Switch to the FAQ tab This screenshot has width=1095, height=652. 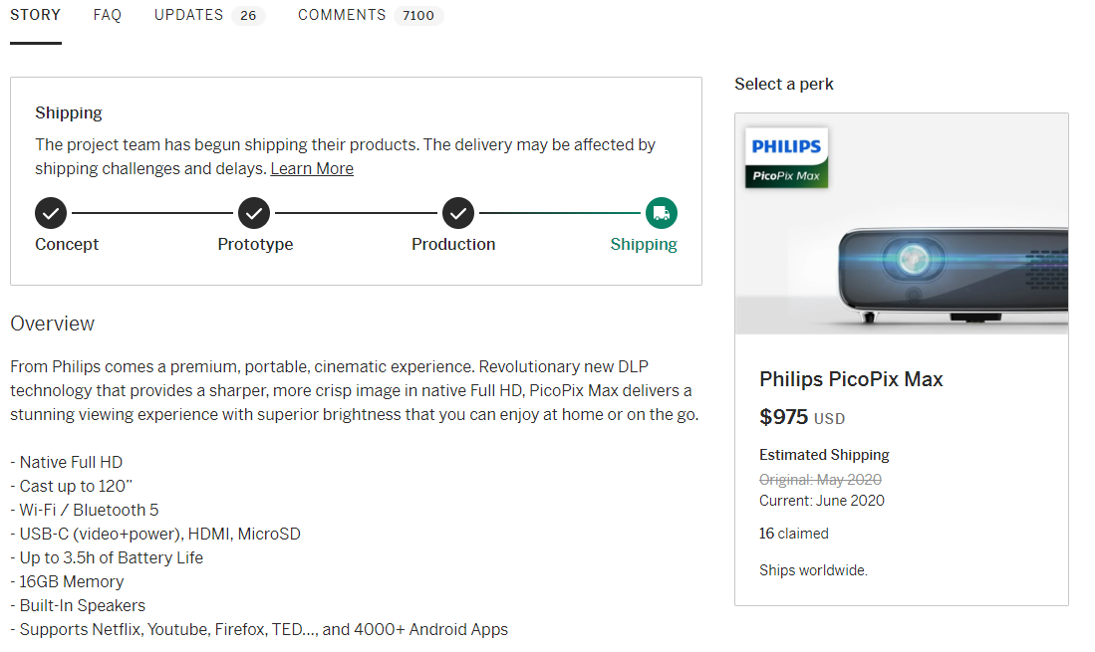[x=108, y=15]
